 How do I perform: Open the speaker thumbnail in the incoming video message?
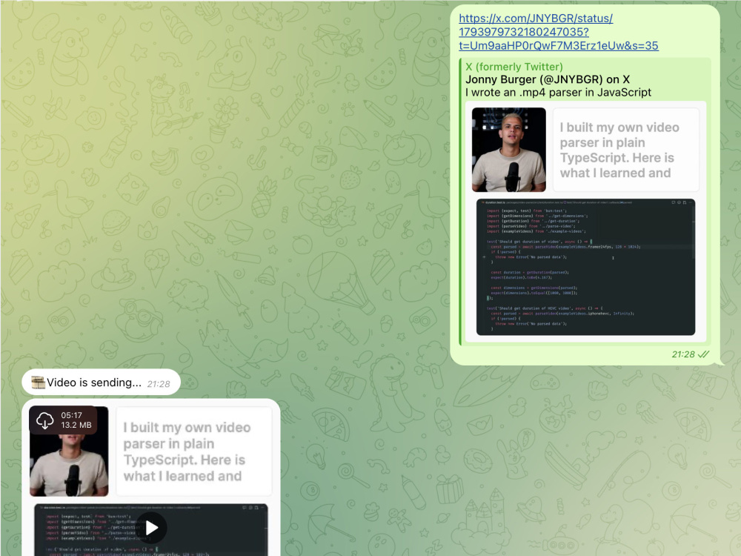(x=69, y=451)
